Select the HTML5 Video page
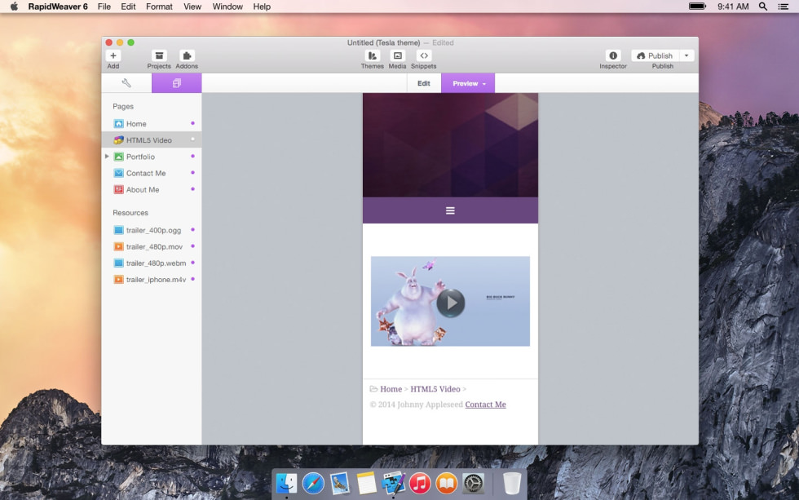799x500 pixels. click(152, 140)
